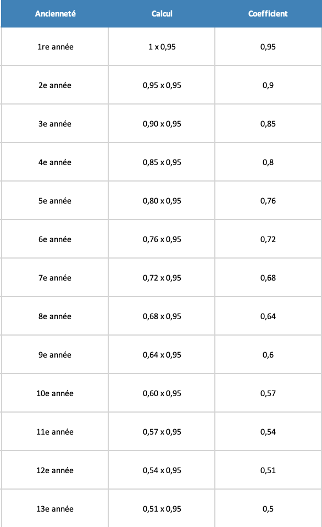Click the 0,68 x 0,95 calculation

tap(162, 316)
